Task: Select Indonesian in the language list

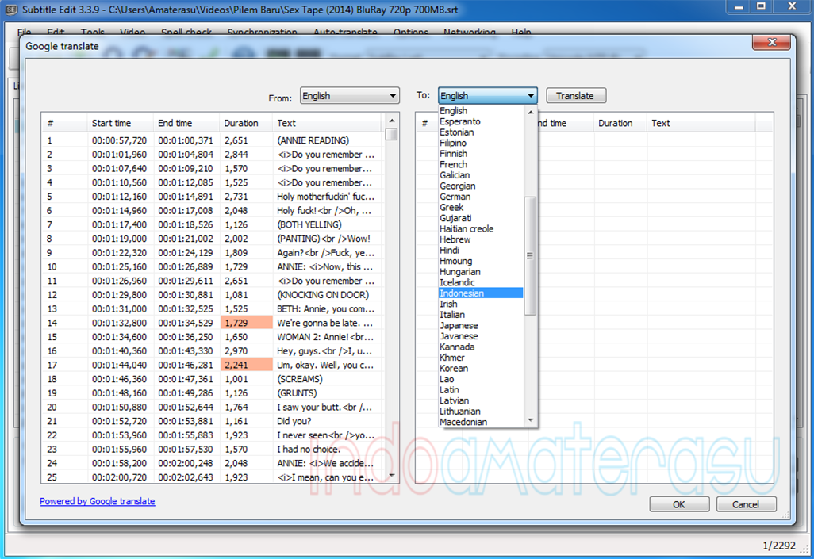Action: (481, 293)
